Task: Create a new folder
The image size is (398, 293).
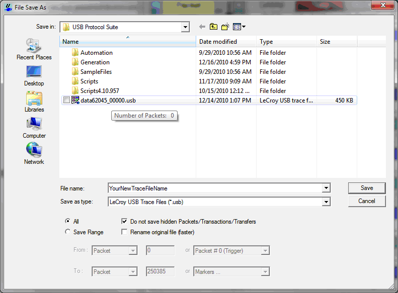Action: 225,27
